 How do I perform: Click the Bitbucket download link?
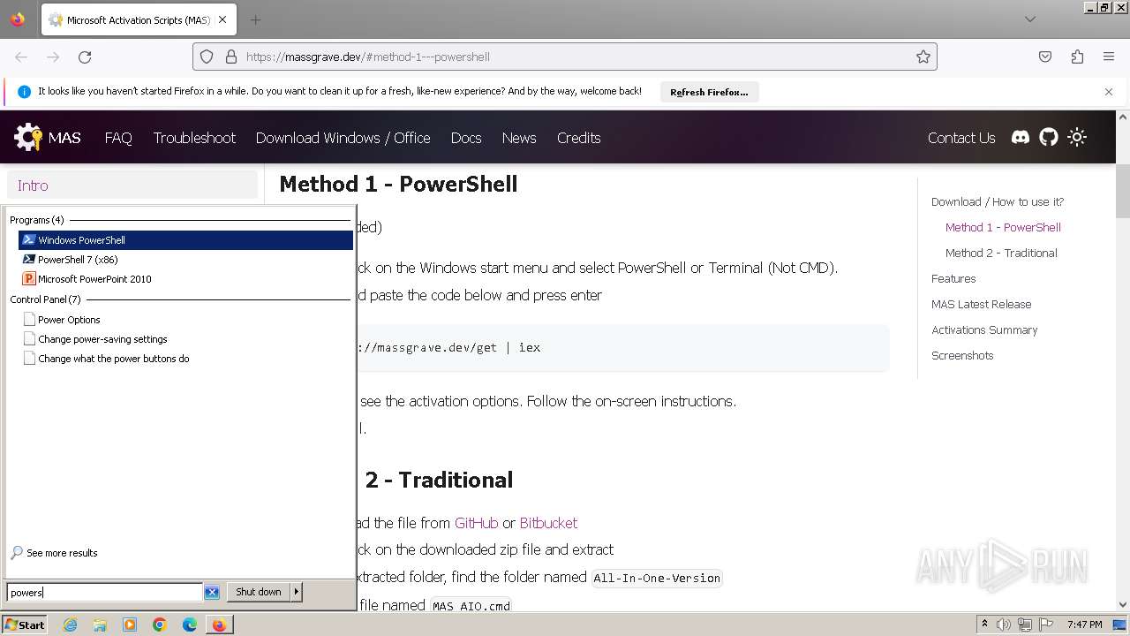[x=548, y=523]
